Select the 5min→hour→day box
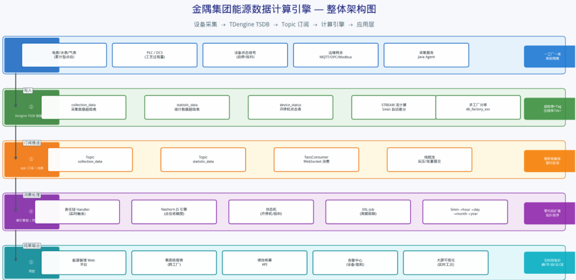 [x=465, y=212]
